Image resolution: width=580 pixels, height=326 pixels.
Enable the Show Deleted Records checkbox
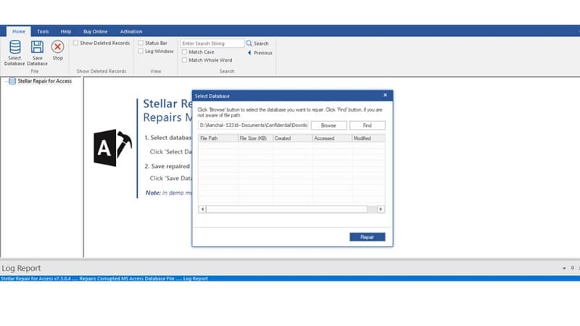(x=75, y=43)
